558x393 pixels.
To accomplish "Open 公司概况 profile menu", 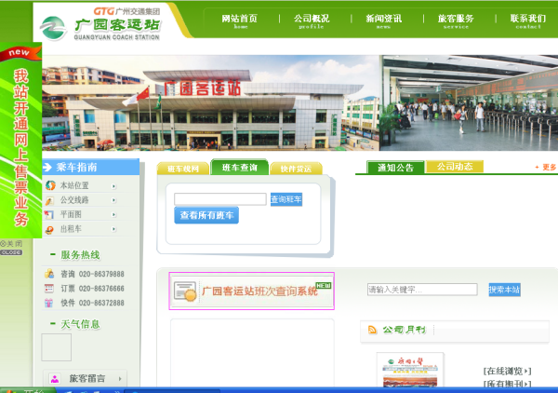I will click(x=312, y=21).
